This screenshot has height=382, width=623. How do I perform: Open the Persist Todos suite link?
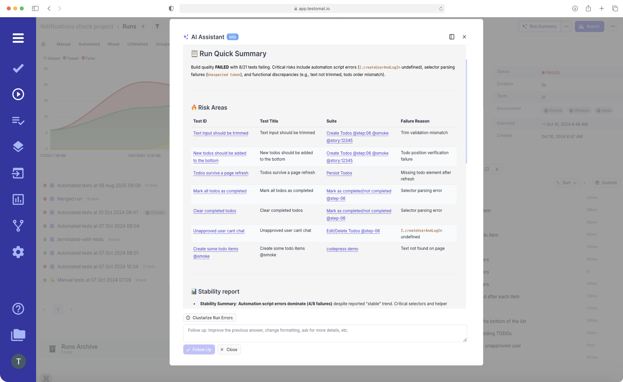click(x=339, y=173)
